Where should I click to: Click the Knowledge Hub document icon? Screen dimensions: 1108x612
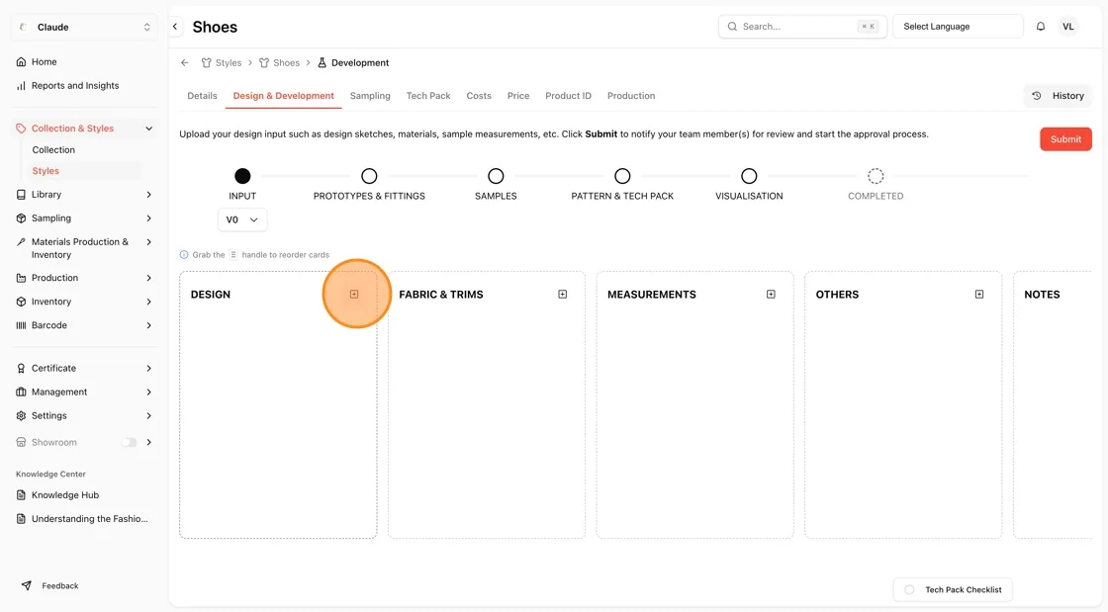21,495
